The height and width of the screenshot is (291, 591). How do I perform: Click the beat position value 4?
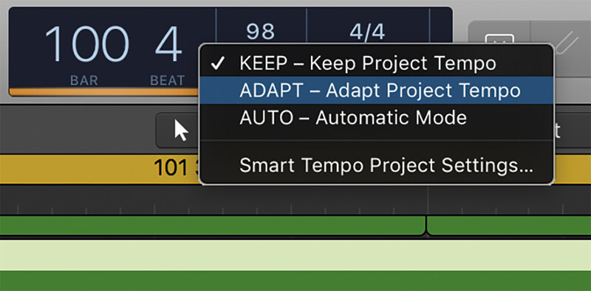point(168,43)
